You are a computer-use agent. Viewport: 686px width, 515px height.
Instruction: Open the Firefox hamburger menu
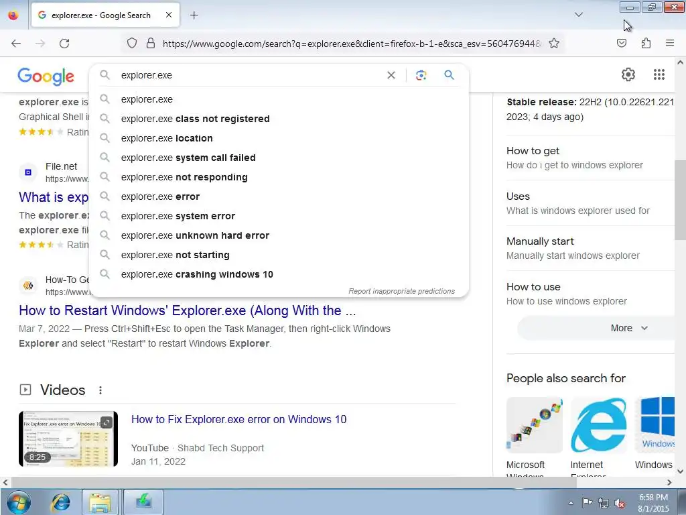(x=670, y=43)
